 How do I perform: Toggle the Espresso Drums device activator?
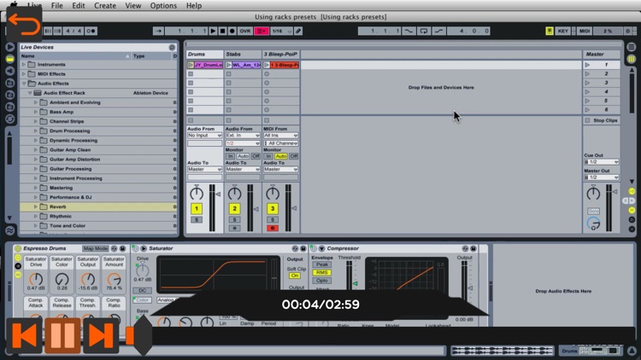[x=18, y=248]
